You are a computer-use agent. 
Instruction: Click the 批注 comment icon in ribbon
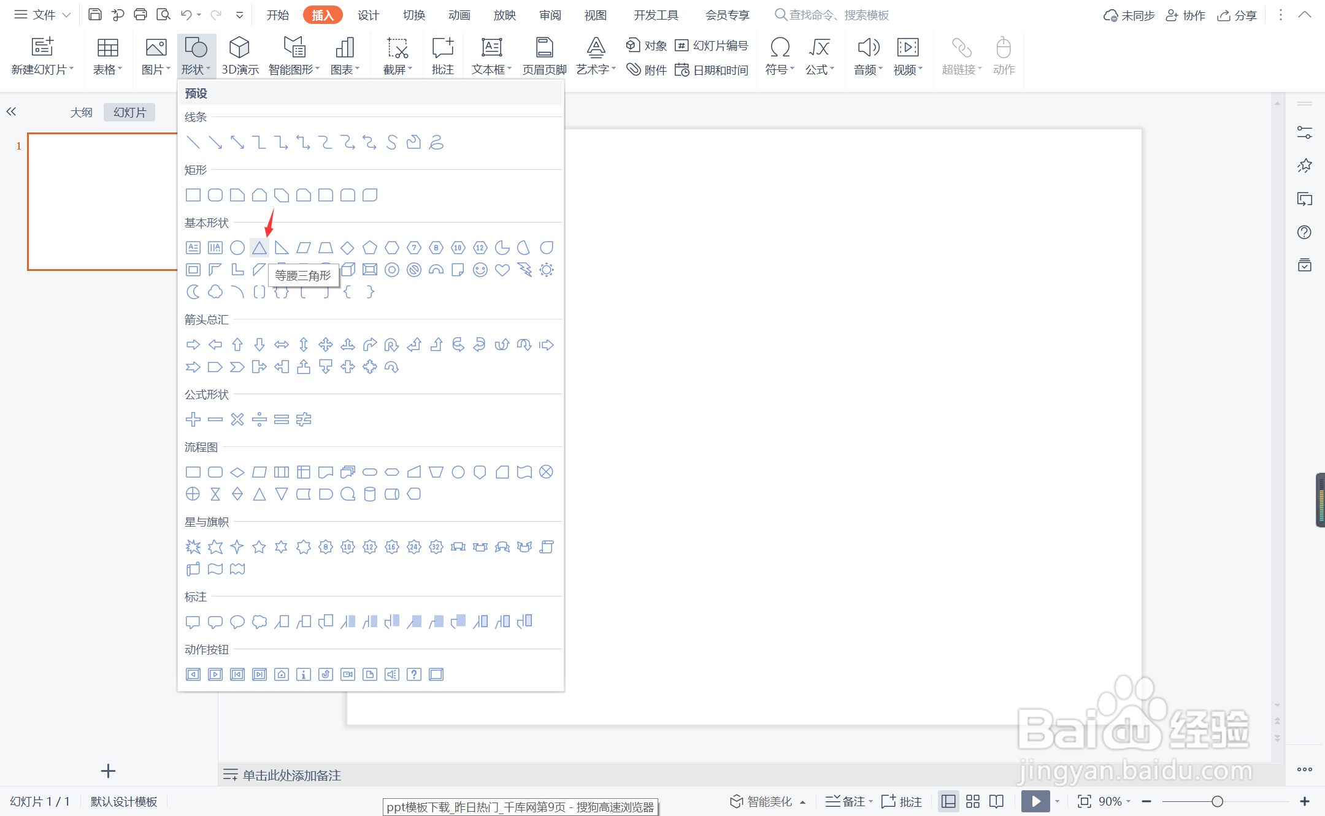click(x=443, y=56)
